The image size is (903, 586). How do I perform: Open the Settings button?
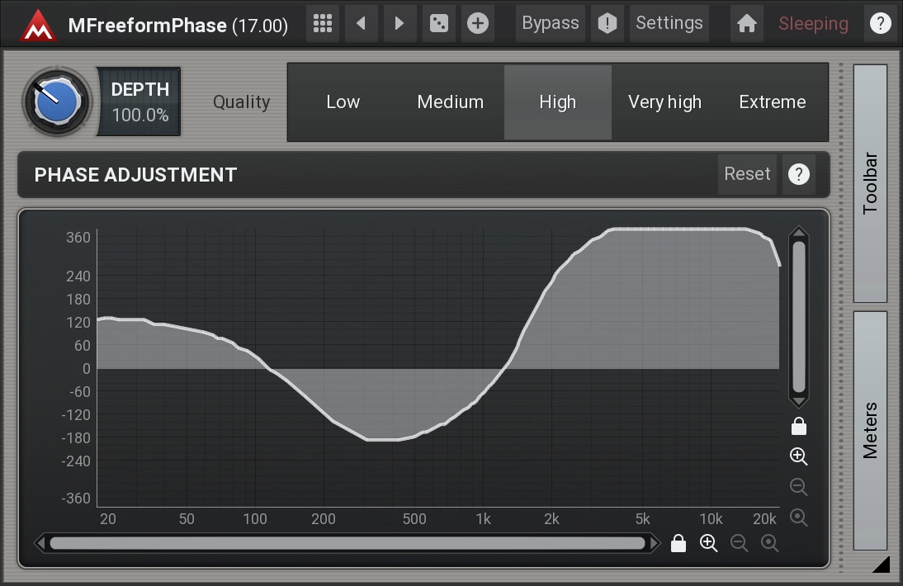669,23
